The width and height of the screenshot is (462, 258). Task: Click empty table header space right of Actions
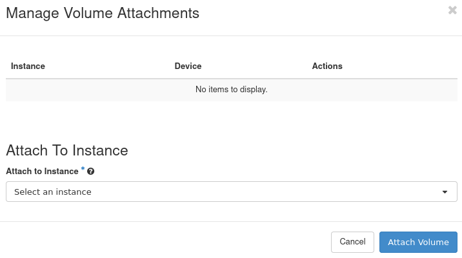click(400, 66)
